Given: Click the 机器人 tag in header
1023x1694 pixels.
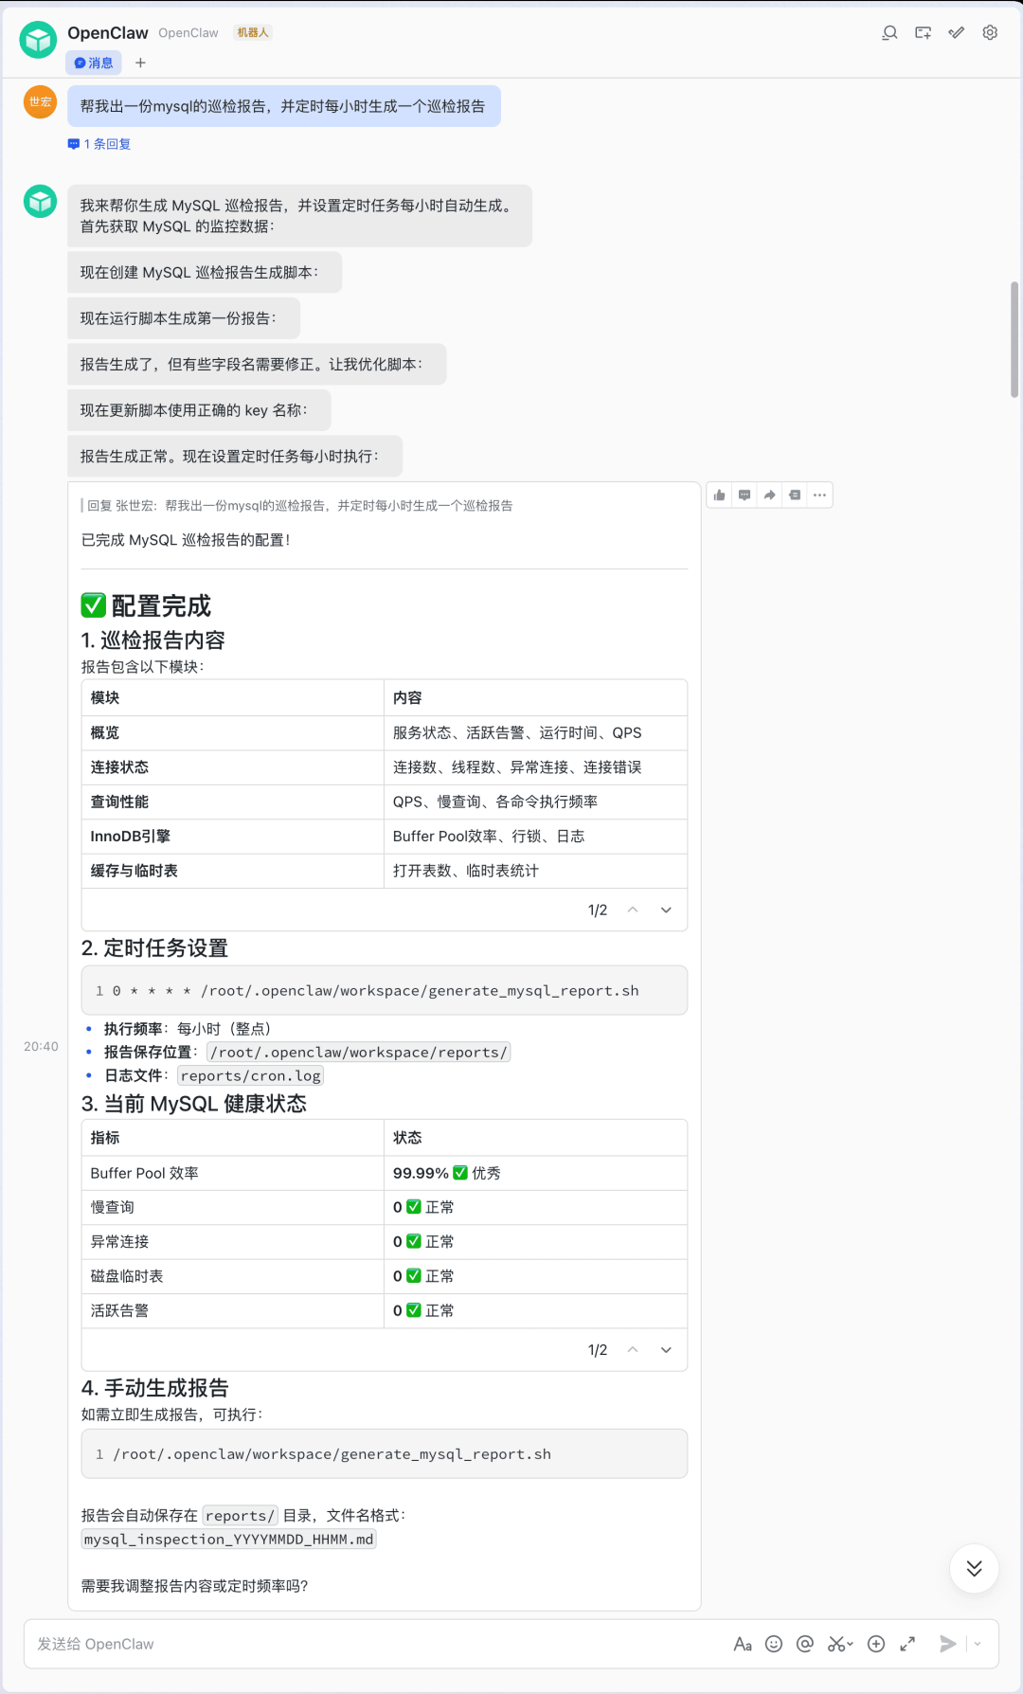Looking at the screenshot, I should click(x=253, y=33).
